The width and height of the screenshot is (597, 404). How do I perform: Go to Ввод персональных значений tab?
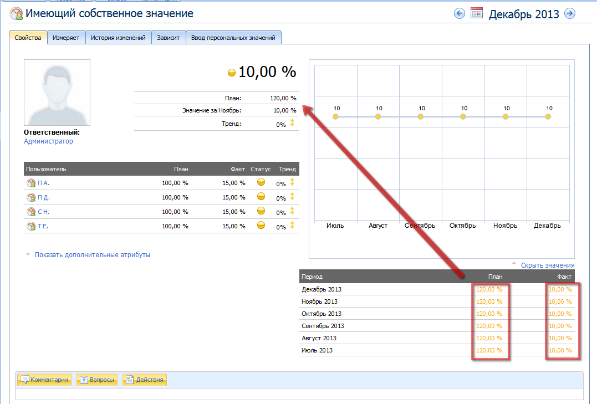[x=233, y=38]
